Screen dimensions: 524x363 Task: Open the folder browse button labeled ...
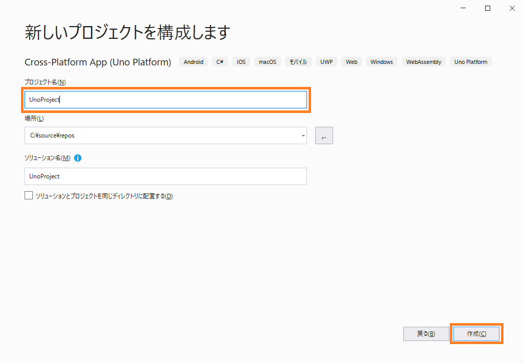click(324, 135)
